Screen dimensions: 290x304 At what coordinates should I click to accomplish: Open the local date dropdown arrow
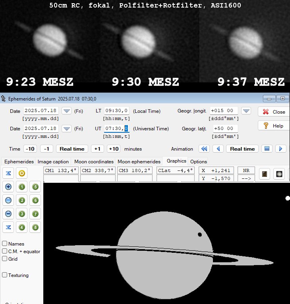(67, 111)
